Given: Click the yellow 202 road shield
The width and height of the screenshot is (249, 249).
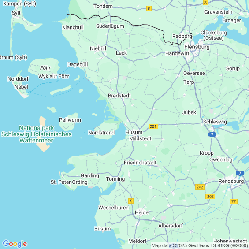Looking at the screenshot, I should coord(200,187).
